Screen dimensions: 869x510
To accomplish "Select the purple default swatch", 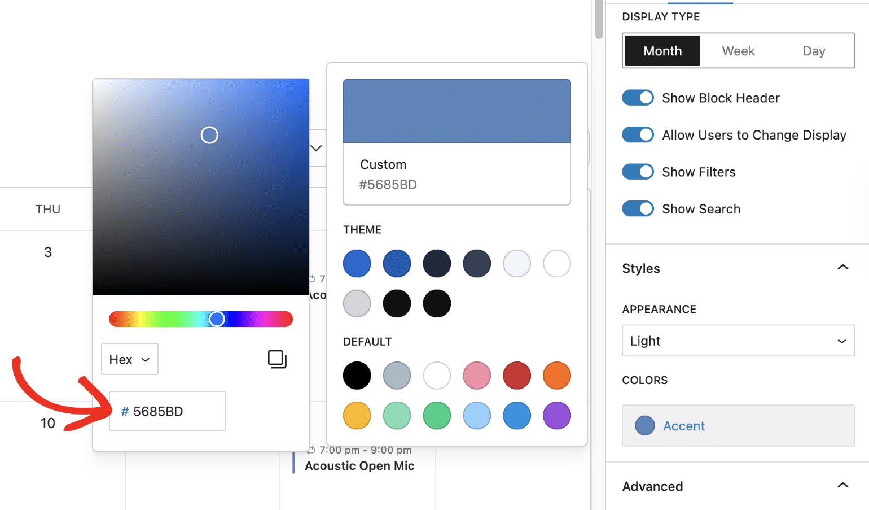I will point(557,416).
